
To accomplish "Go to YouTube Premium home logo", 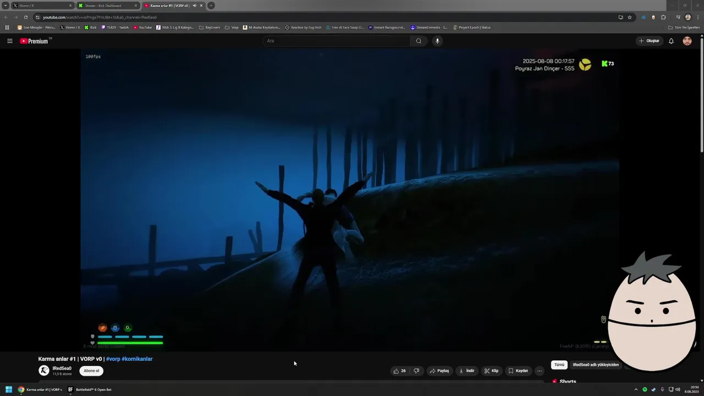I will point(35,41).
